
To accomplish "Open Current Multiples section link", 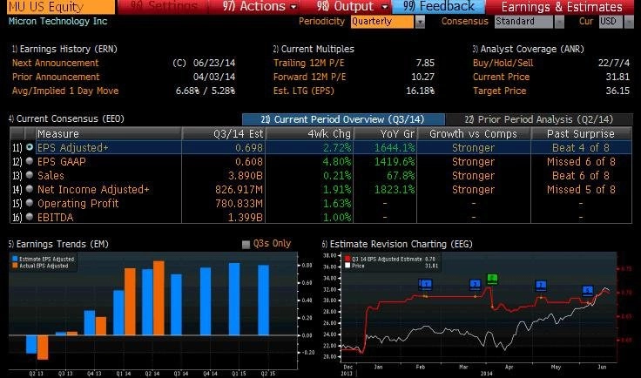I will 314,49.
